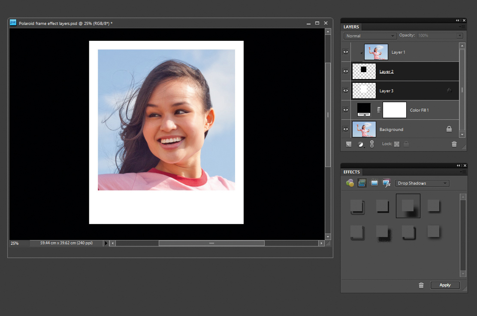Open the Drop Shadows style dropdown
The image size is (477, 316).
pyautogui.click(x=422, y=183)
